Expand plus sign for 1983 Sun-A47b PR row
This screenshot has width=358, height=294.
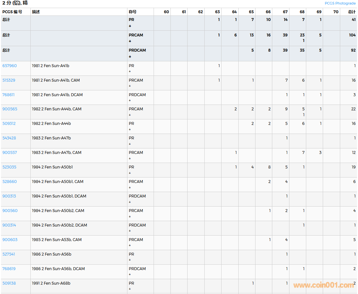point(130,144)
